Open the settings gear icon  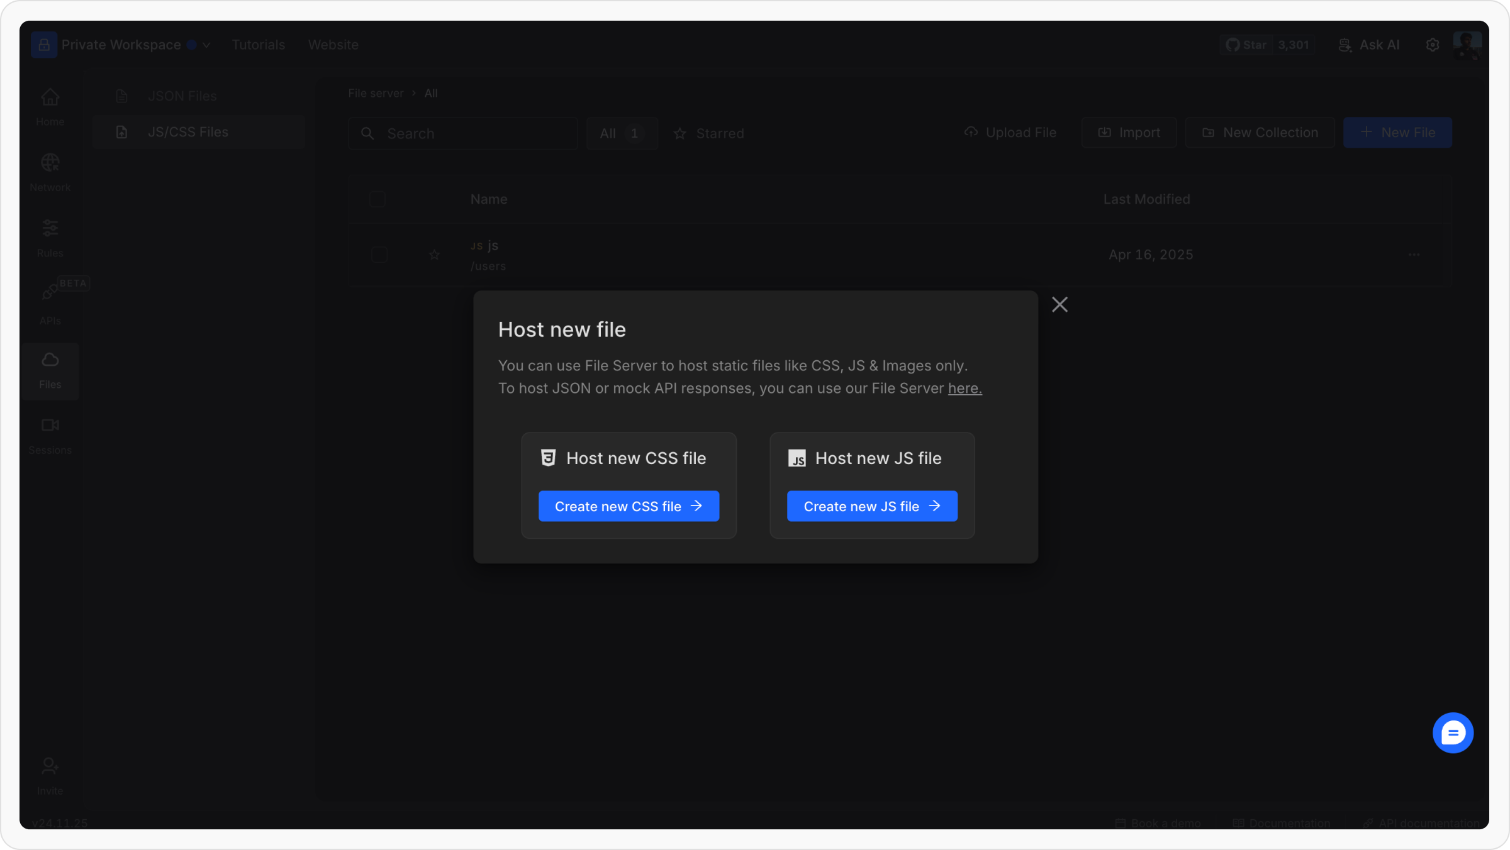point(1433,45)
